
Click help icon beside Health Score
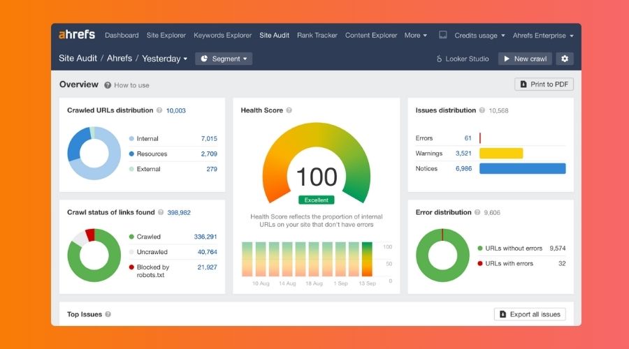click(289, 110)
